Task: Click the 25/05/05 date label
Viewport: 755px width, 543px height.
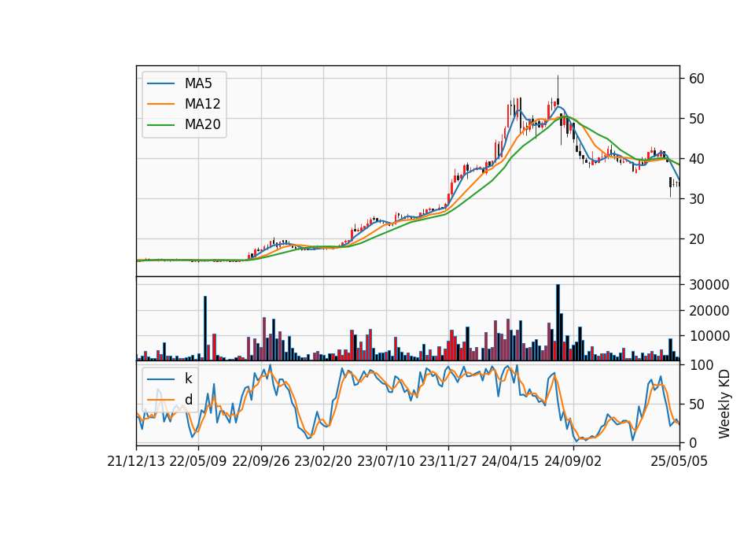Action: click(x=679, y=461)
